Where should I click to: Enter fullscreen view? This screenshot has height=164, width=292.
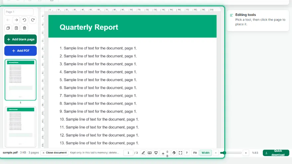point(181,153)
